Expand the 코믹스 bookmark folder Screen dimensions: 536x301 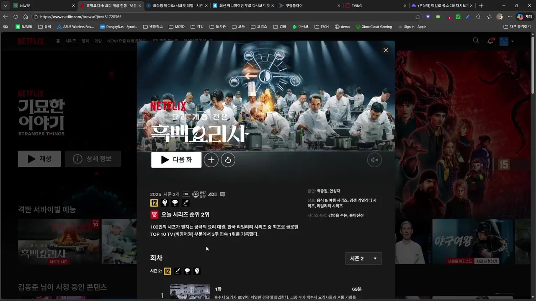[259, 27]
